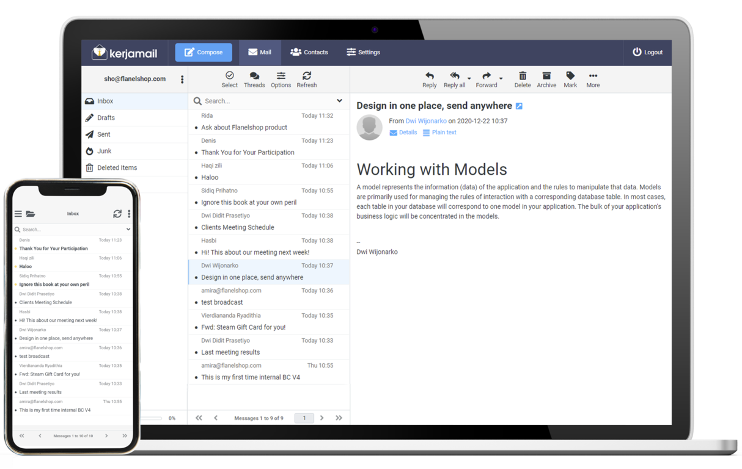Open laptop 'This is my first time internal BC V4'
Image resolution: width=742 pixels, height=469 pixels.
tap(268, 372)
